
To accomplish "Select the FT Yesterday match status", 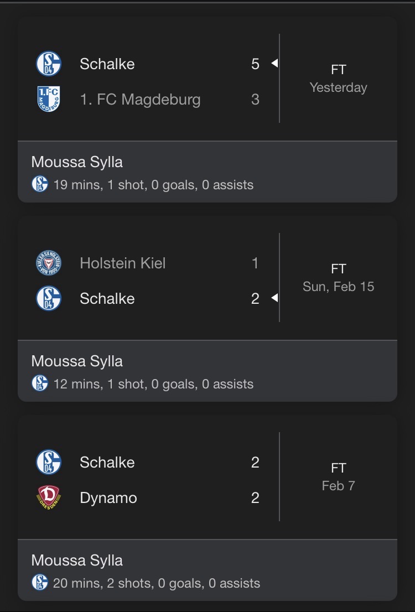I will [338, 79].
